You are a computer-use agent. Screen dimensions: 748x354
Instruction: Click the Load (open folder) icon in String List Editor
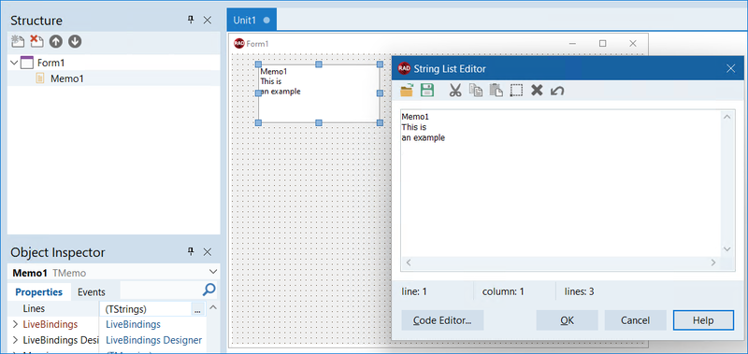tap(407, 90)
